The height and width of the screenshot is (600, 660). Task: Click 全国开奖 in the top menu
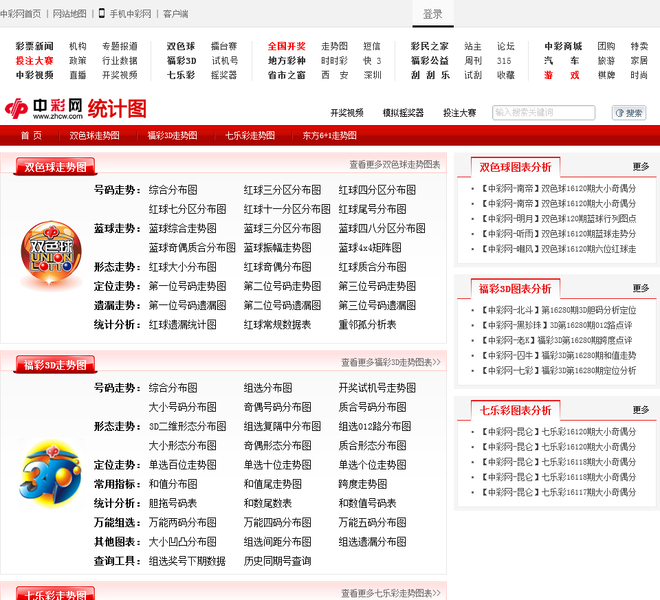pos(287,46)
